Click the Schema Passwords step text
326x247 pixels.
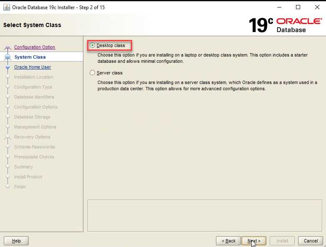point(35,147)
